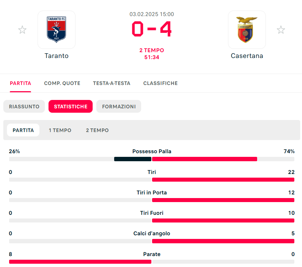This screenshot has height=267, width=302.
Task: Select the Statistiche button
Action: (70, 107)
